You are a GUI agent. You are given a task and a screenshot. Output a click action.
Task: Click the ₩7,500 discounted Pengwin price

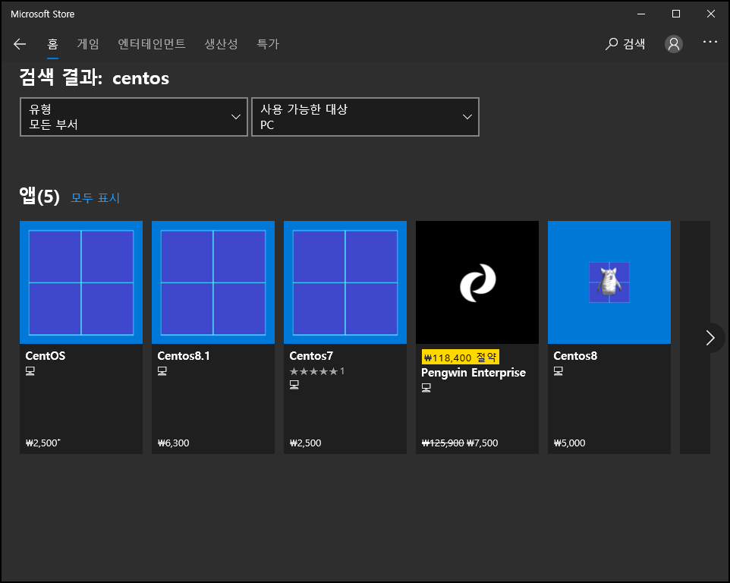pyautogui.click(x=483, y=443)
